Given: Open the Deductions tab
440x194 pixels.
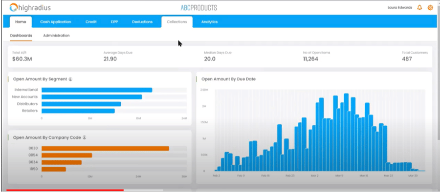Looking at the screenshot, I should tap(142, 22).
